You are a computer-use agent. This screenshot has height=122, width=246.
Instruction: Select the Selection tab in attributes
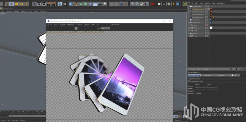(207, 75)
